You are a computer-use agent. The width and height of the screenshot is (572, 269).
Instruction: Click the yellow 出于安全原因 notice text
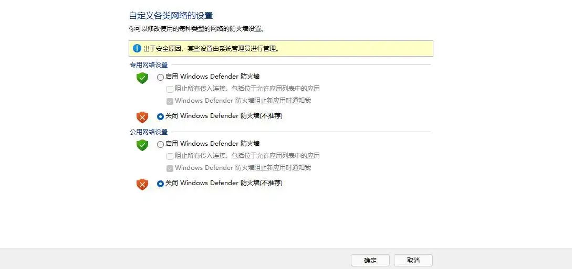coord(210,49)
